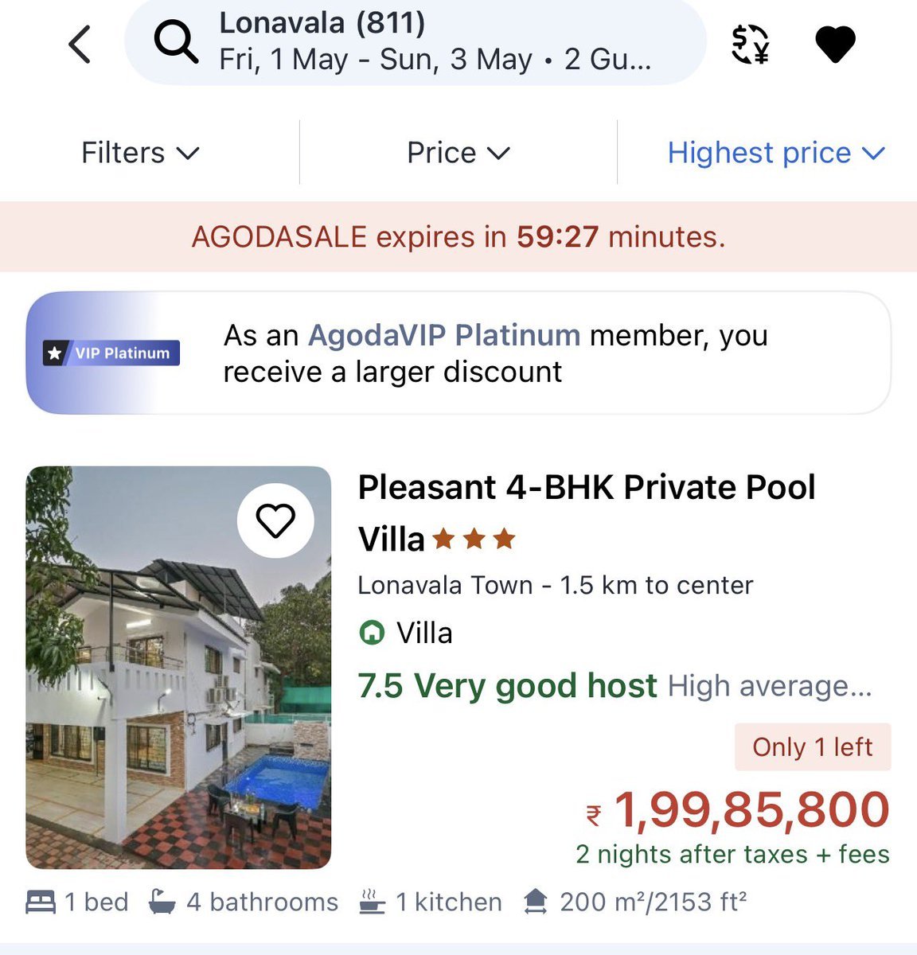This screenshot has height=955, width=917.
Task: Open the Highest price sort dropdown
Action: click(x=776, y=153)
